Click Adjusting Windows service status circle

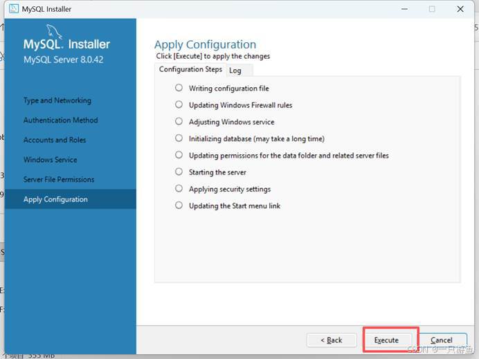tap(179, 122)
